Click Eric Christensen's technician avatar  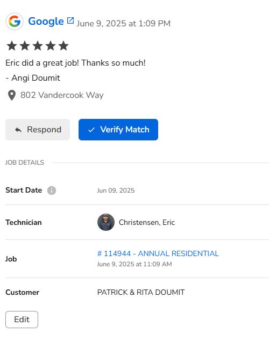click(106, 222)
